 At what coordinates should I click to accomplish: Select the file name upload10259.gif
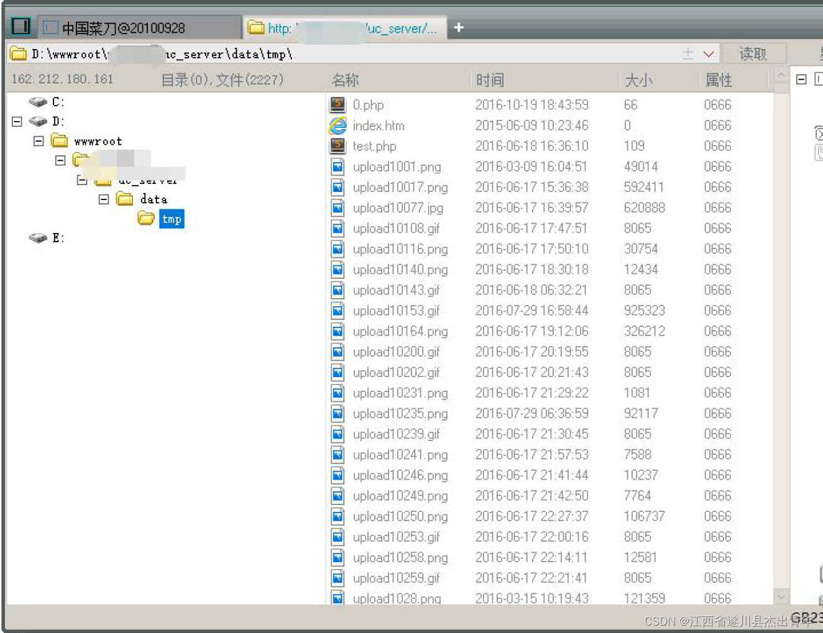coord(396,578)
